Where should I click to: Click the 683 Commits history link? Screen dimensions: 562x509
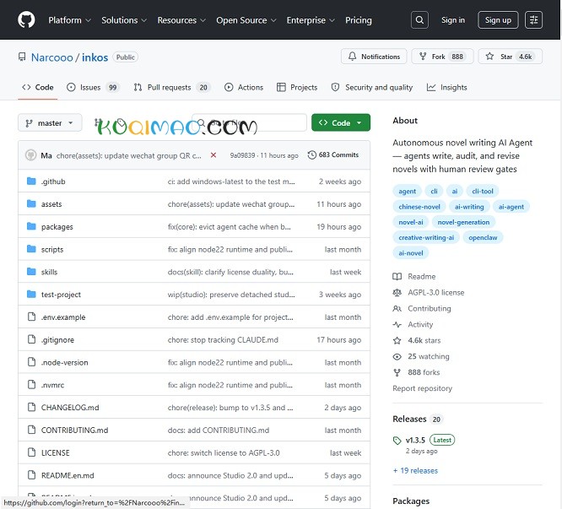coord(332,155)
